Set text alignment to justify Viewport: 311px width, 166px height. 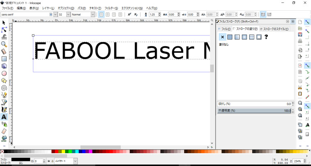click(120, 14)
